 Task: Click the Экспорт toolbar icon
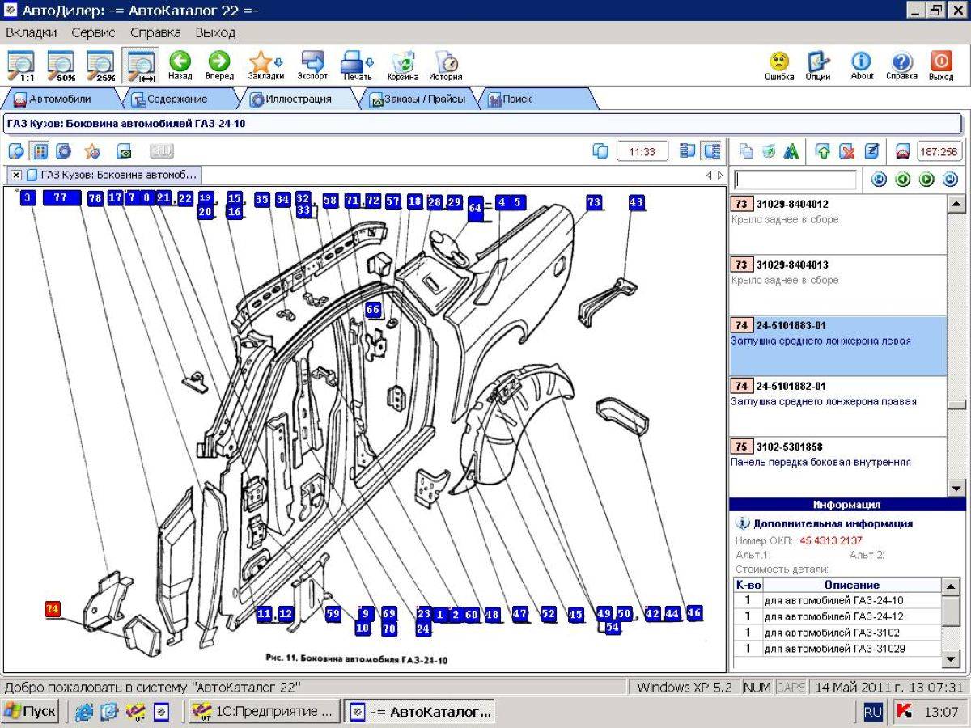click(x=312, y=66)
